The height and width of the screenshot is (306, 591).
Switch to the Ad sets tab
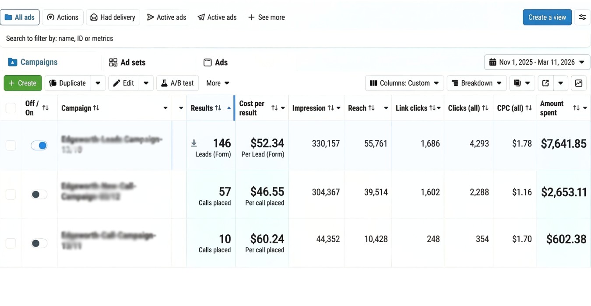(132, 62)
